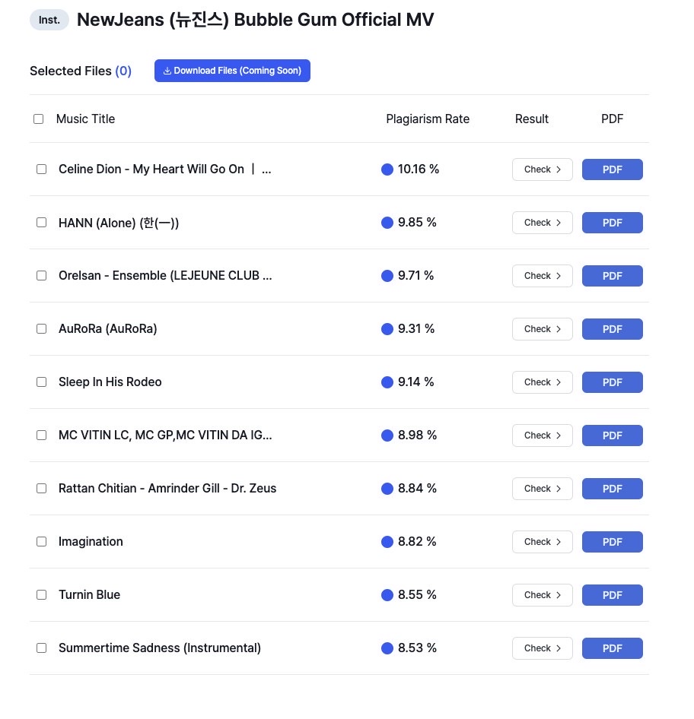Expand Check result for AuRoRa (AuRoRa)
Viewport: 694px width, 719px height.
coord(542,329)
